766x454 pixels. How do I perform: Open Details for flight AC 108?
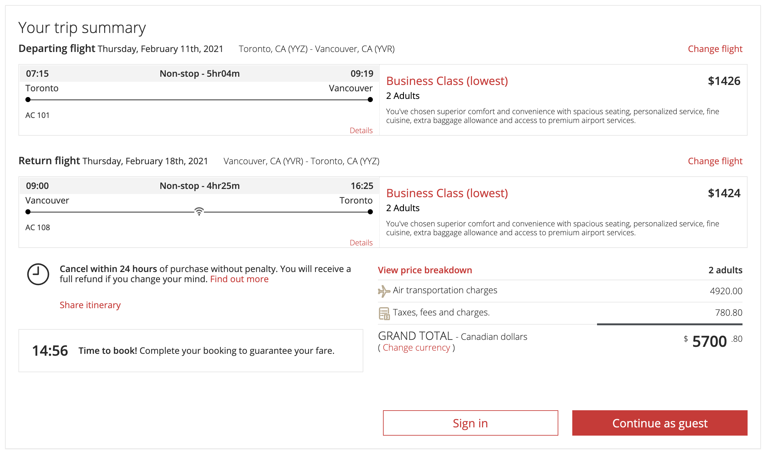(x=361, y=243)
